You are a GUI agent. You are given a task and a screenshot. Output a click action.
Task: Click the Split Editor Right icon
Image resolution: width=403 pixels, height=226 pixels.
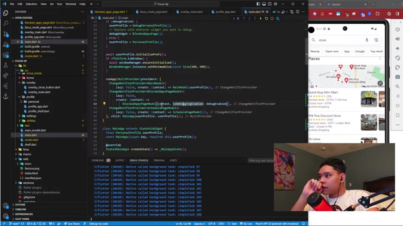click(298, 12)
